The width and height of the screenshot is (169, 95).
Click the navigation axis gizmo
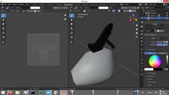point(133,19)
